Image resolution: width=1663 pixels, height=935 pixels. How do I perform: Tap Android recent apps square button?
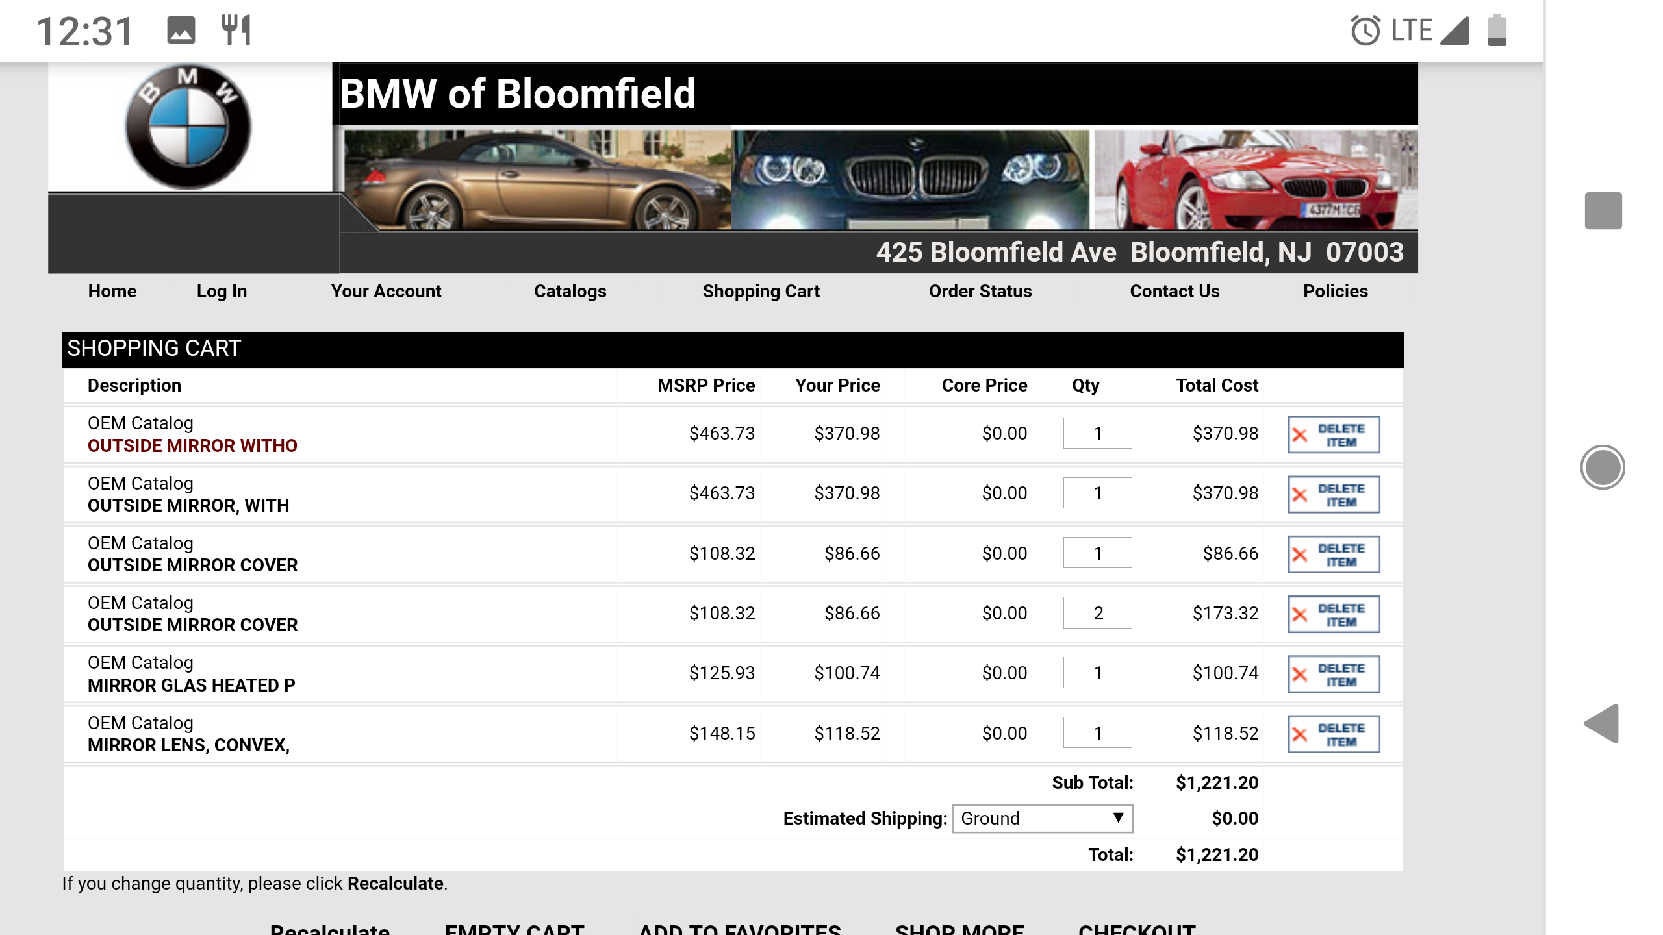pyautogui.click(x=1603, y=210)
